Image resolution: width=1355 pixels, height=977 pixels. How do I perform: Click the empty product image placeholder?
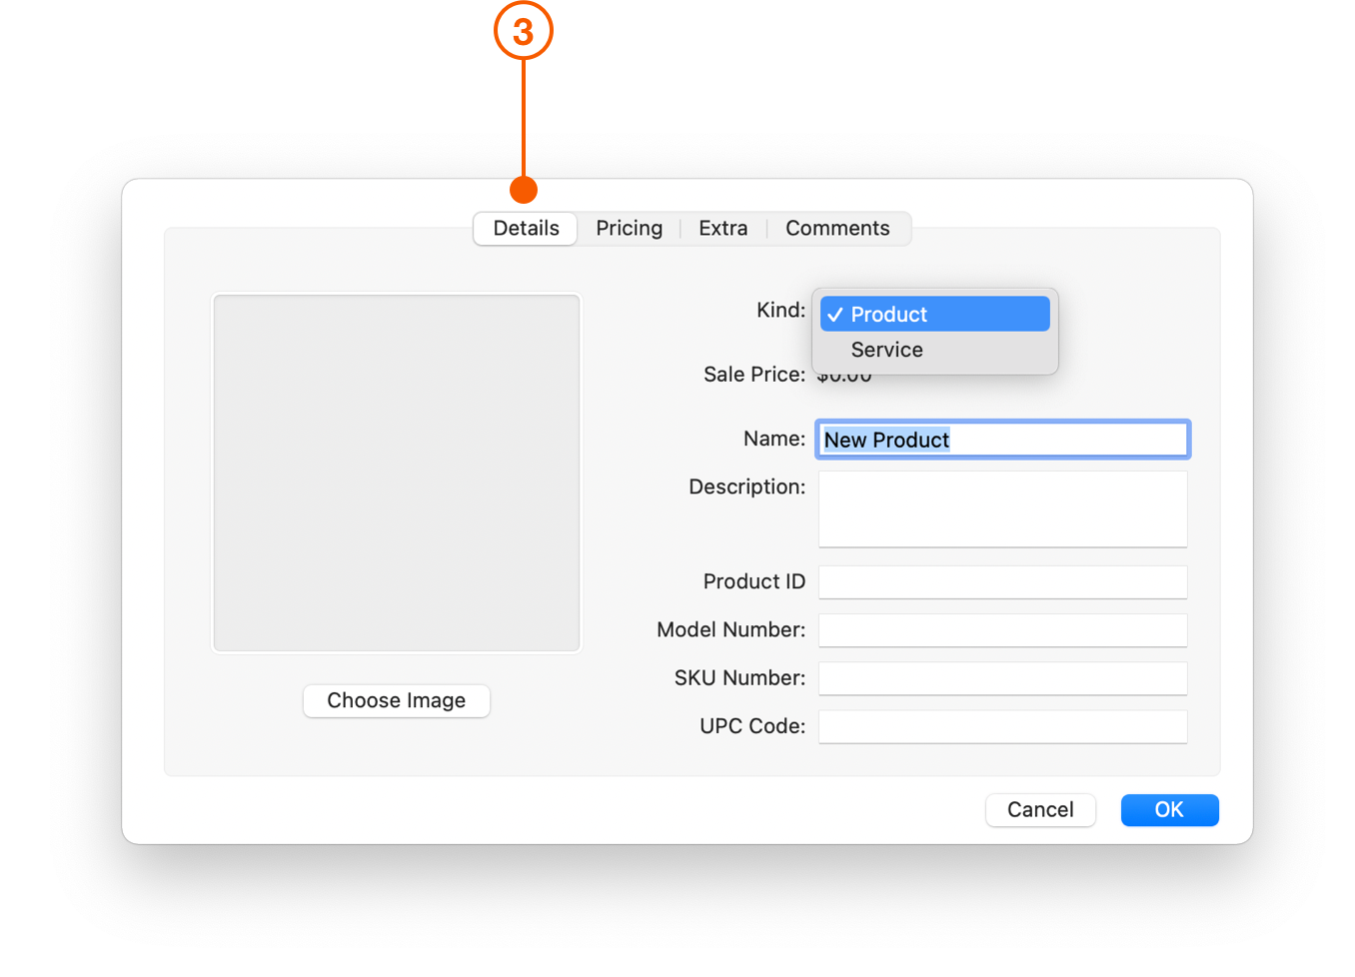(396, 472)
